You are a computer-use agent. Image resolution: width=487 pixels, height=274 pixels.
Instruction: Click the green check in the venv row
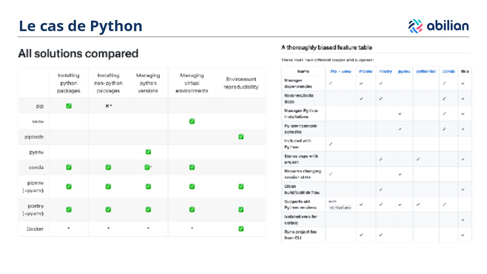point(192,121)
